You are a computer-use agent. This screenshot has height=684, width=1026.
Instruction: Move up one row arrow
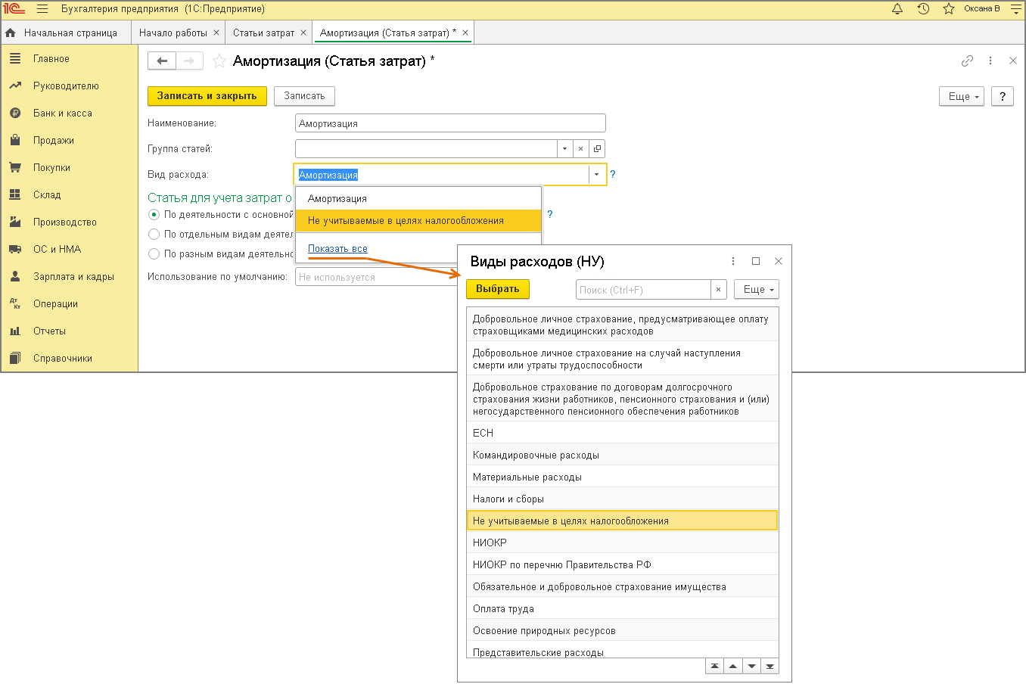[x=732, y=667]
